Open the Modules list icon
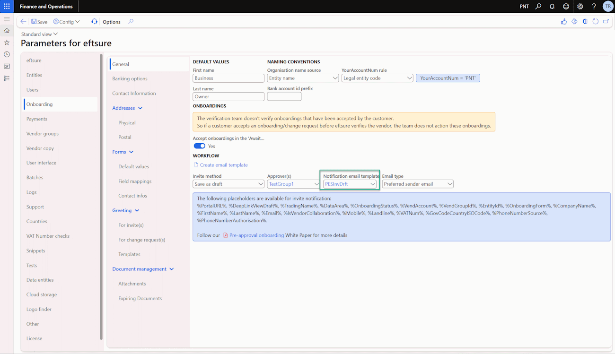Screen dimensions: 615x354 pyautogui.click(x=7, y=78)
